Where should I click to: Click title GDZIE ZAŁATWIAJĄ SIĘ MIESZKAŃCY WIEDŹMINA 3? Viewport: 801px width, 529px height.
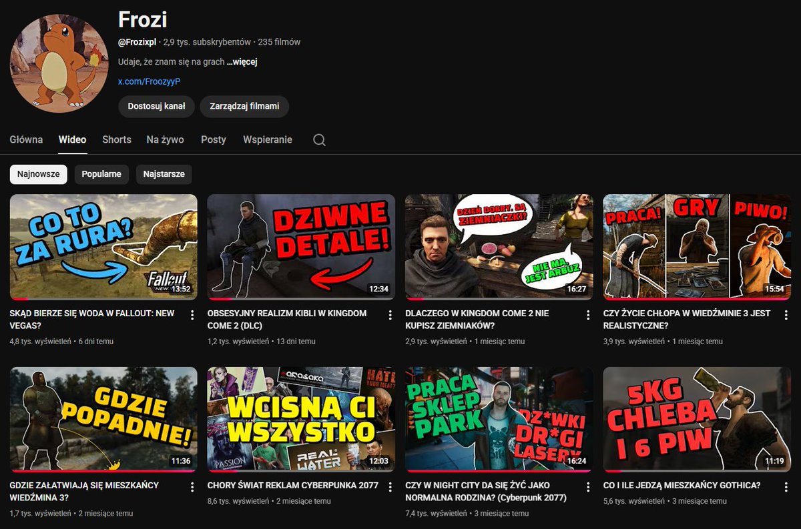84,492
